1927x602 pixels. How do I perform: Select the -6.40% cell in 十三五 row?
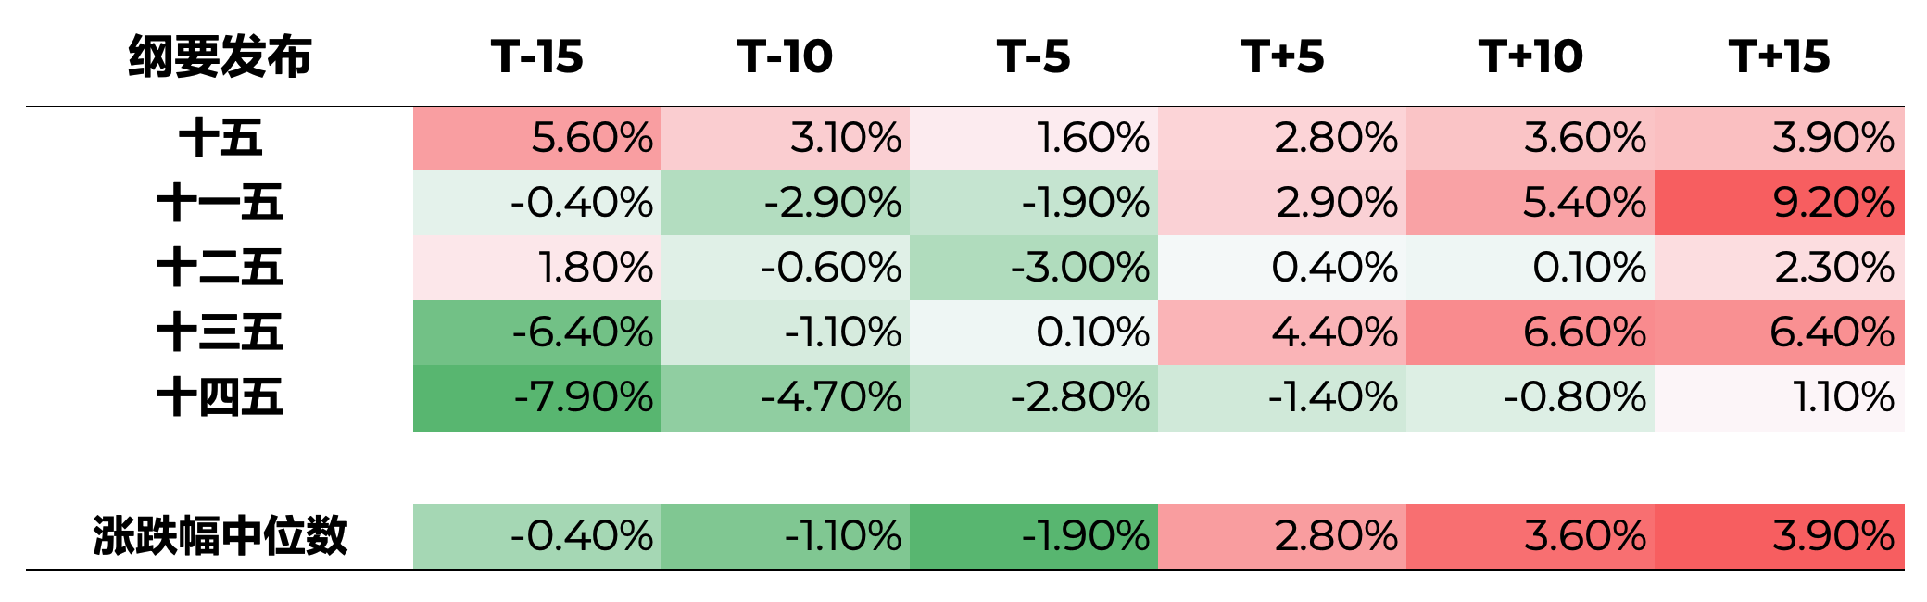coord(537,332)
